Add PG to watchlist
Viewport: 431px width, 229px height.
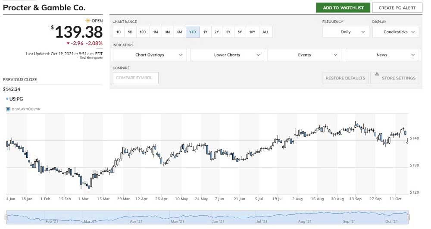coord(343,8)
